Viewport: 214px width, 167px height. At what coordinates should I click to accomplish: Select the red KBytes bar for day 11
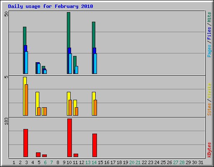click(x=76, y=155)
